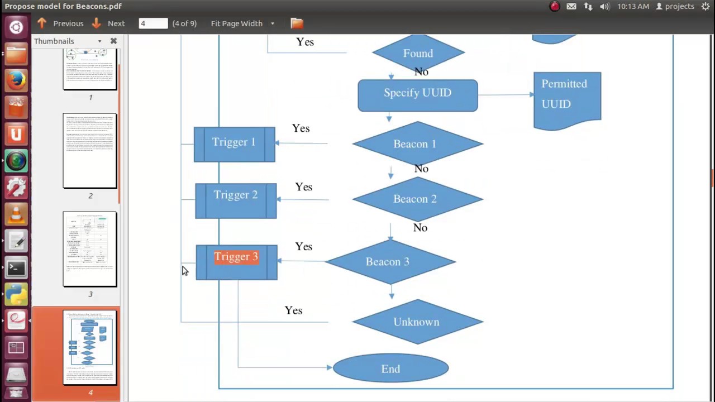
Task: Click the Next page label
Action: point(116,23)
